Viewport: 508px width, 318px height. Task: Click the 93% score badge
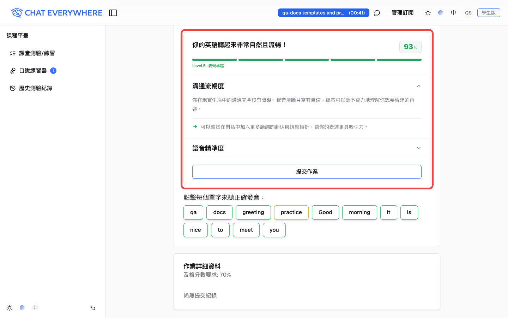(x=410, y=47)
